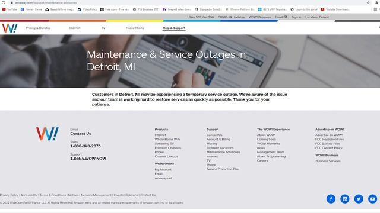View COVID-19 Updates
The width and height of the screenshot is (380, 213).
click(x=231, y=17)
